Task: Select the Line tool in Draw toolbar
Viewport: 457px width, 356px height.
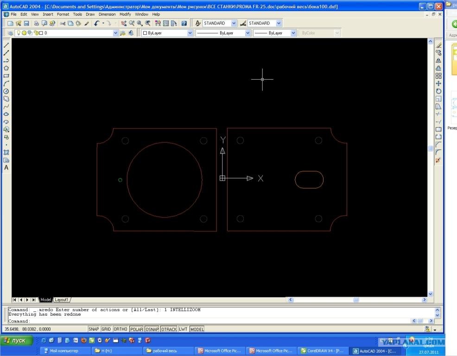Action: tap(6, 45)
